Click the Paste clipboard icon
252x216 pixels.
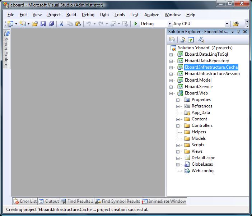(78, 24)
